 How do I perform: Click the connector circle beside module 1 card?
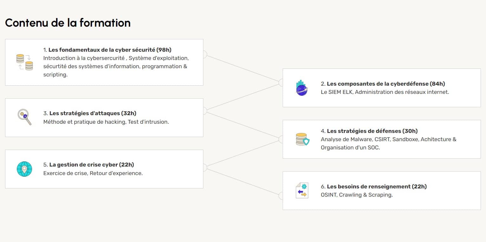204,55
